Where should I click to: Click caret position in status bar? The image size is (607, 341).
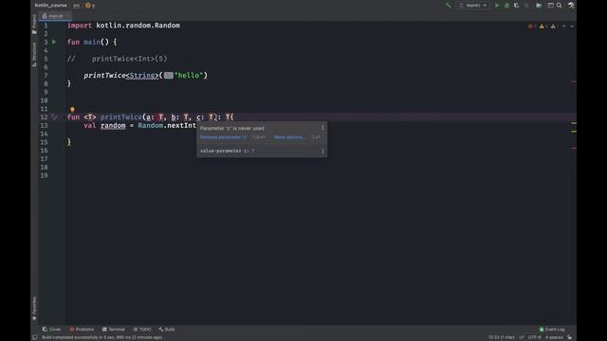click(x=502, y=337)
